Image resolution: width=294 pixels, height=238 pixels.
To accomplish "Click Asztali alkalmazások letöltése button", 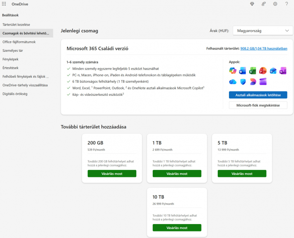I will [x=258, y=95].
